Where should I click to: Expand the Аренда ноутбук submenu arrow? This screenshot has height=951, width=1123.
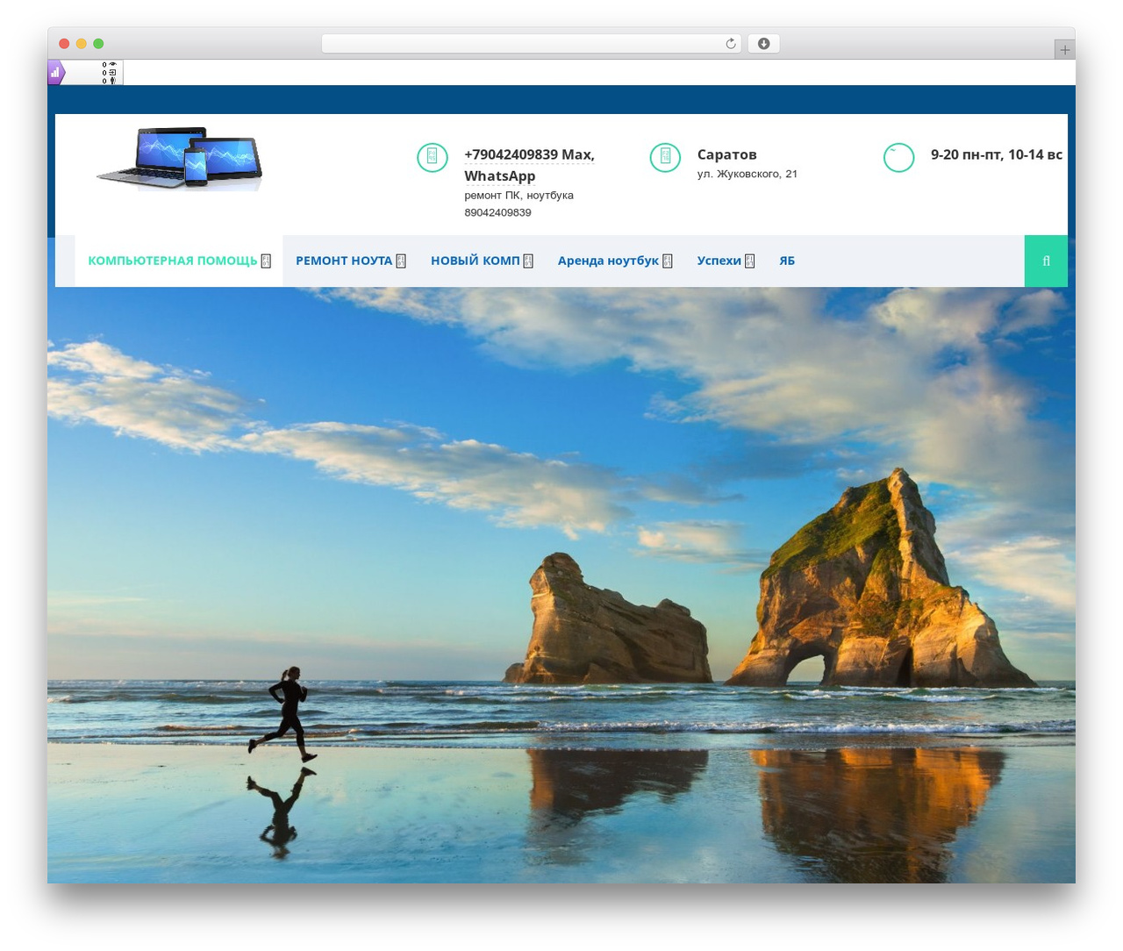667,261
